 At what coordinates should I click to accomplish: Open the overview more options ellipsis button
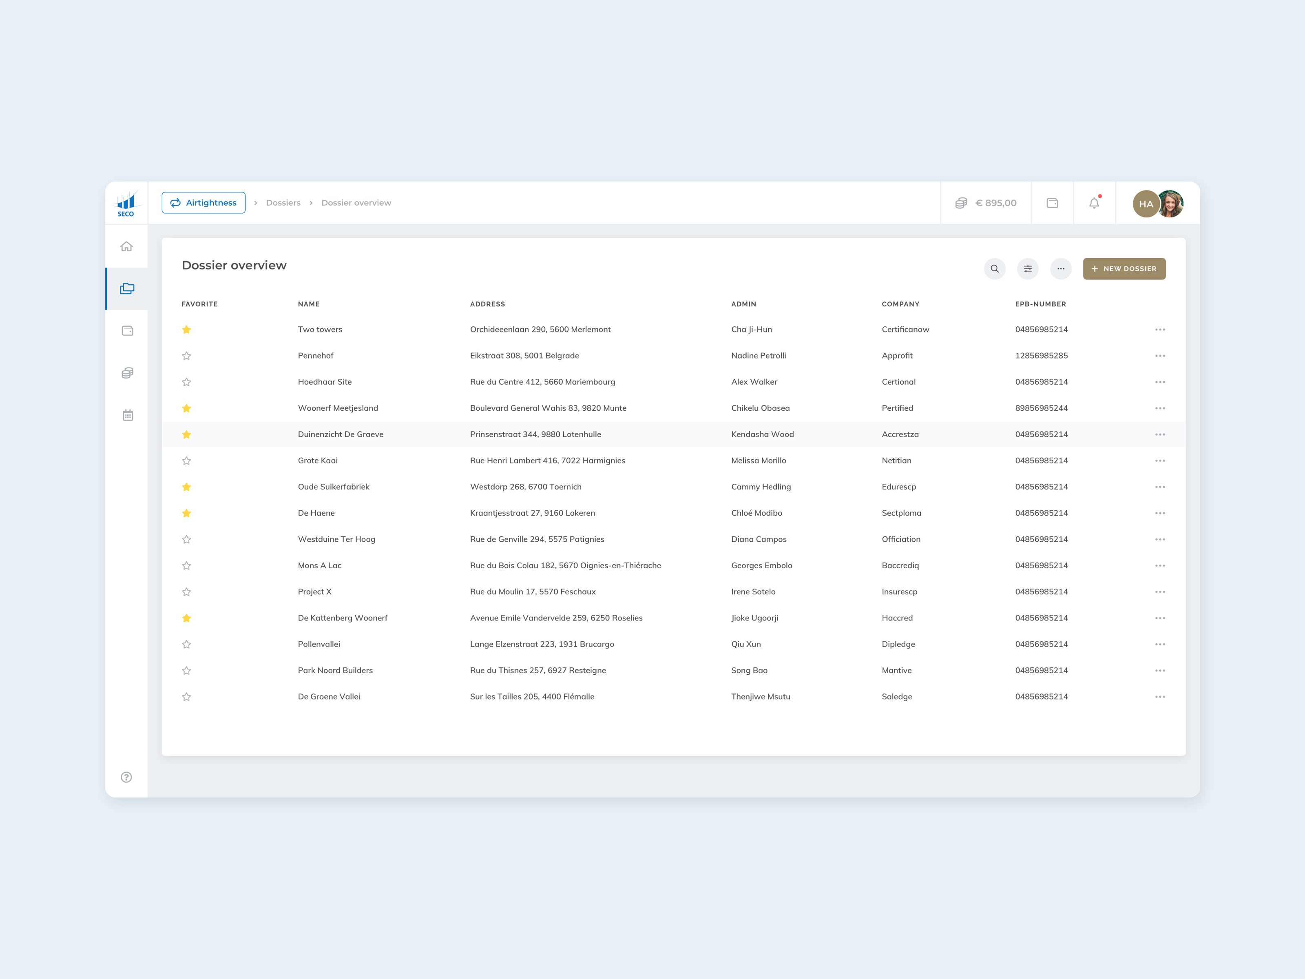[1061, 268]
